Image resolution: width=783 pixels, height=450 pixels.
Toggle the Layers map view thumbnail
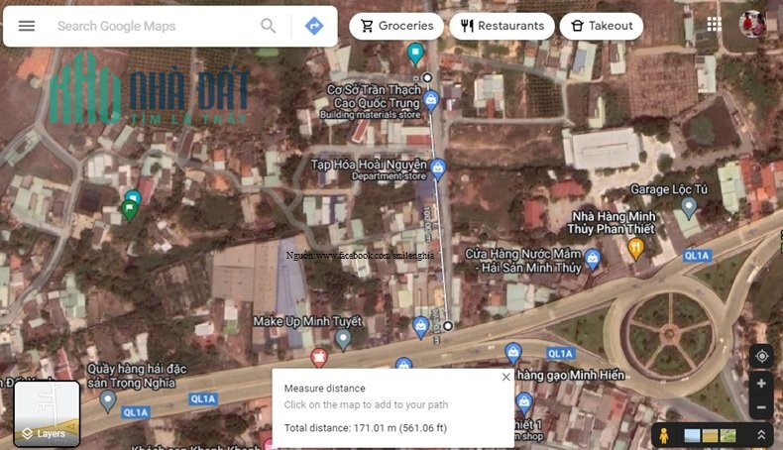tap(47, 413)
